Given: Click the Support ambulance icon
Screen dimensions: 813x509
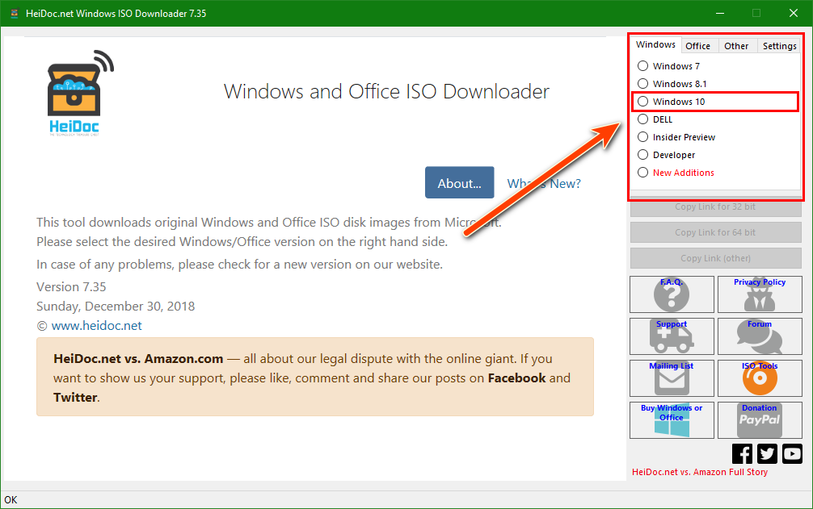Looking at the screenshot, I should click(672, 336).
